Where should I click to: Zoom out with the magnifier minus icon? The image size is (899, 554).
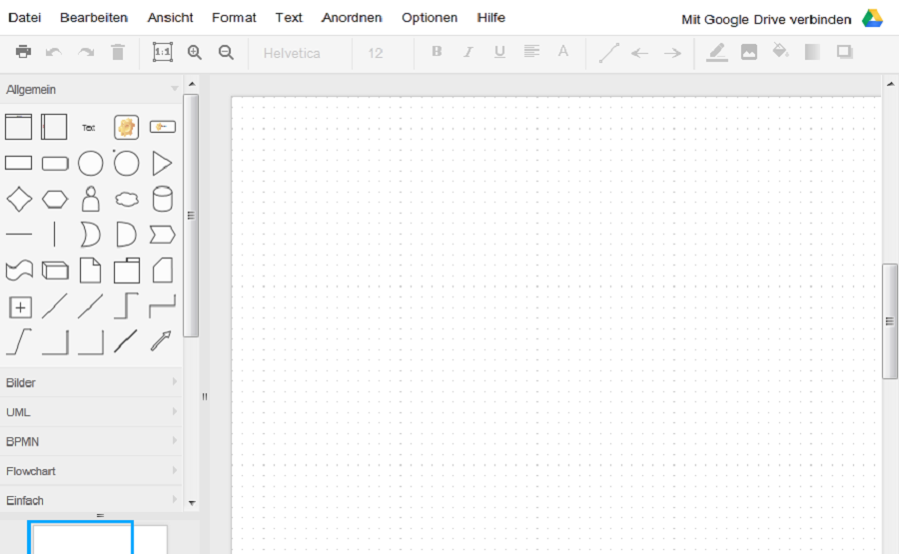pyautogui.click(x=226, y=53)
